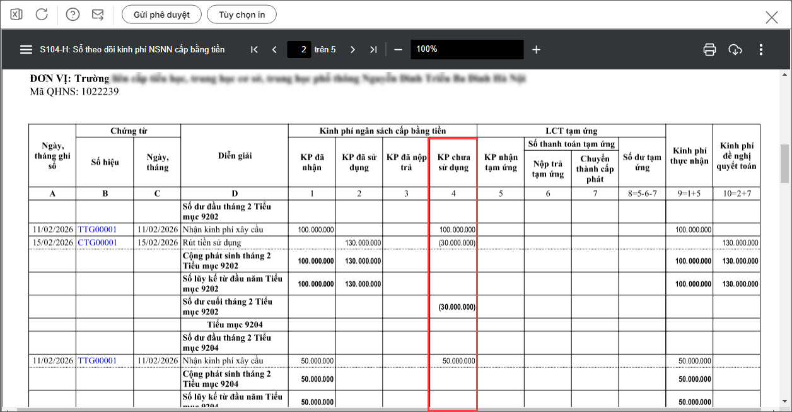The width and height of the screenshot is (792, 412).
Task: Click the Gửi phê duyệt button
Action: pos(161,15)
